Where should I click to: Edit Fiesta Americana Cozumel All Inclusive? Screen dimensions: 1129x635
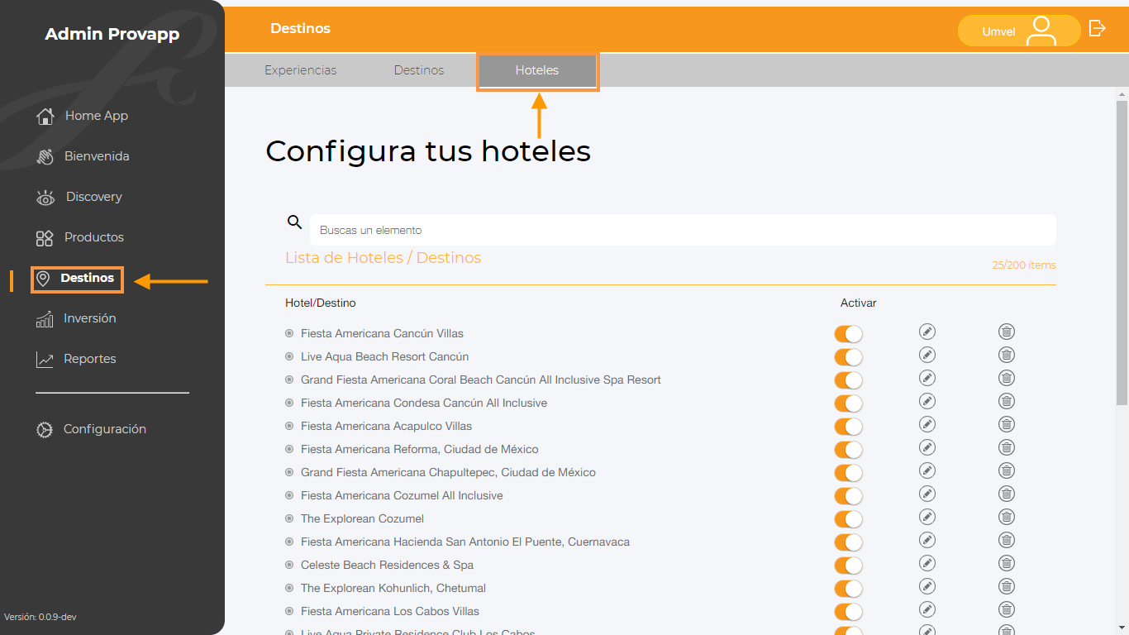[x=927, y=494]
